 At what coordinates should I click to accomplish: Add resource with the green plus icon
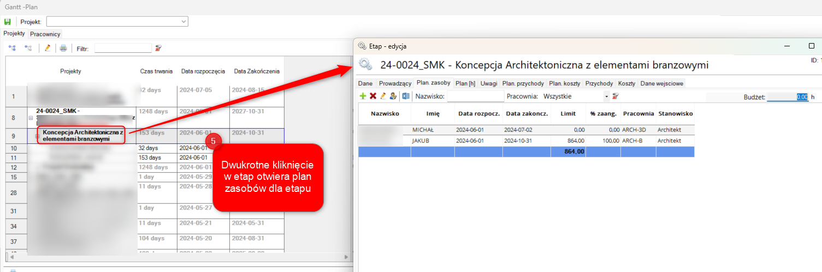click(363, 96)
